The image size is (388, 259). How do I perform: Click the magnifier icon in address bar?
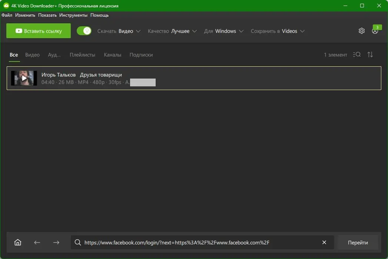pos(78,242)
